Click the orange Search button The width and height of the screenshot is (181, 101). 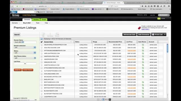click(x=18, y=70)
